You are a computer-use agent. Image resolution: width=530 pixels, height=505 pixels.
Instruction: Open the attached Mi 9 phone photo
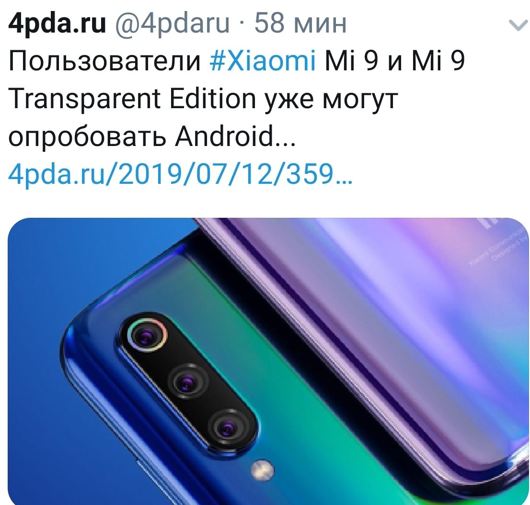(x=268, y=361)
